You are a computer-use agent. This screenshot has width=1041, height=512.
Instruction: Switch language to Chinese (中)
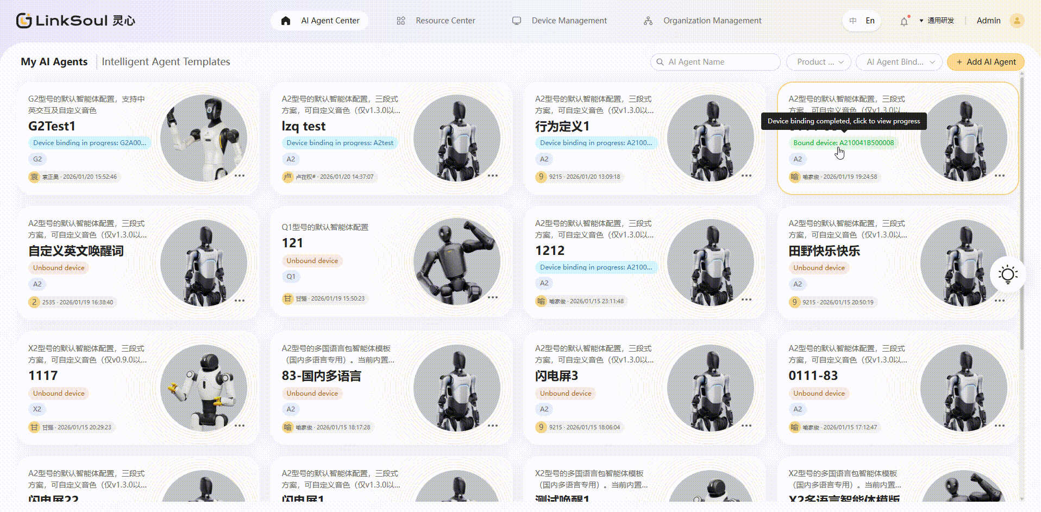853,21
